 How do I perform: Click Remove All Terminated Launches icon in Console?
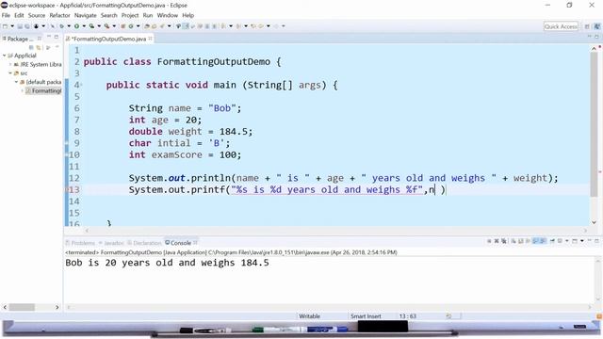pos(503,241)
